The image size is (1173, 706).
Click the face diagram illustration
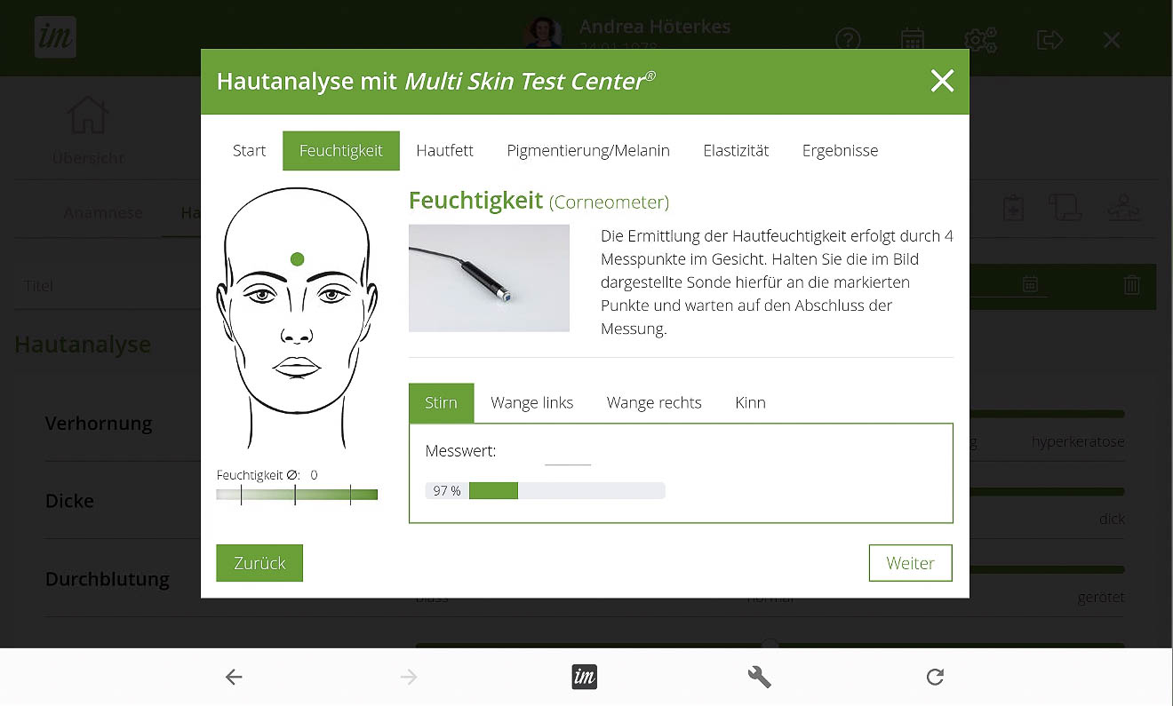[x=297, y=317]
